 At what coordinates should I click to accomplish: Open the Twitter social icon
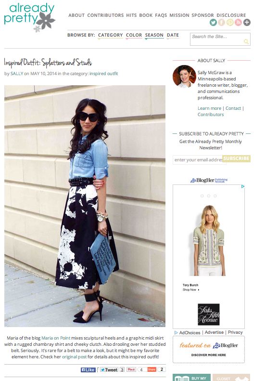click(x=213, y=23)
